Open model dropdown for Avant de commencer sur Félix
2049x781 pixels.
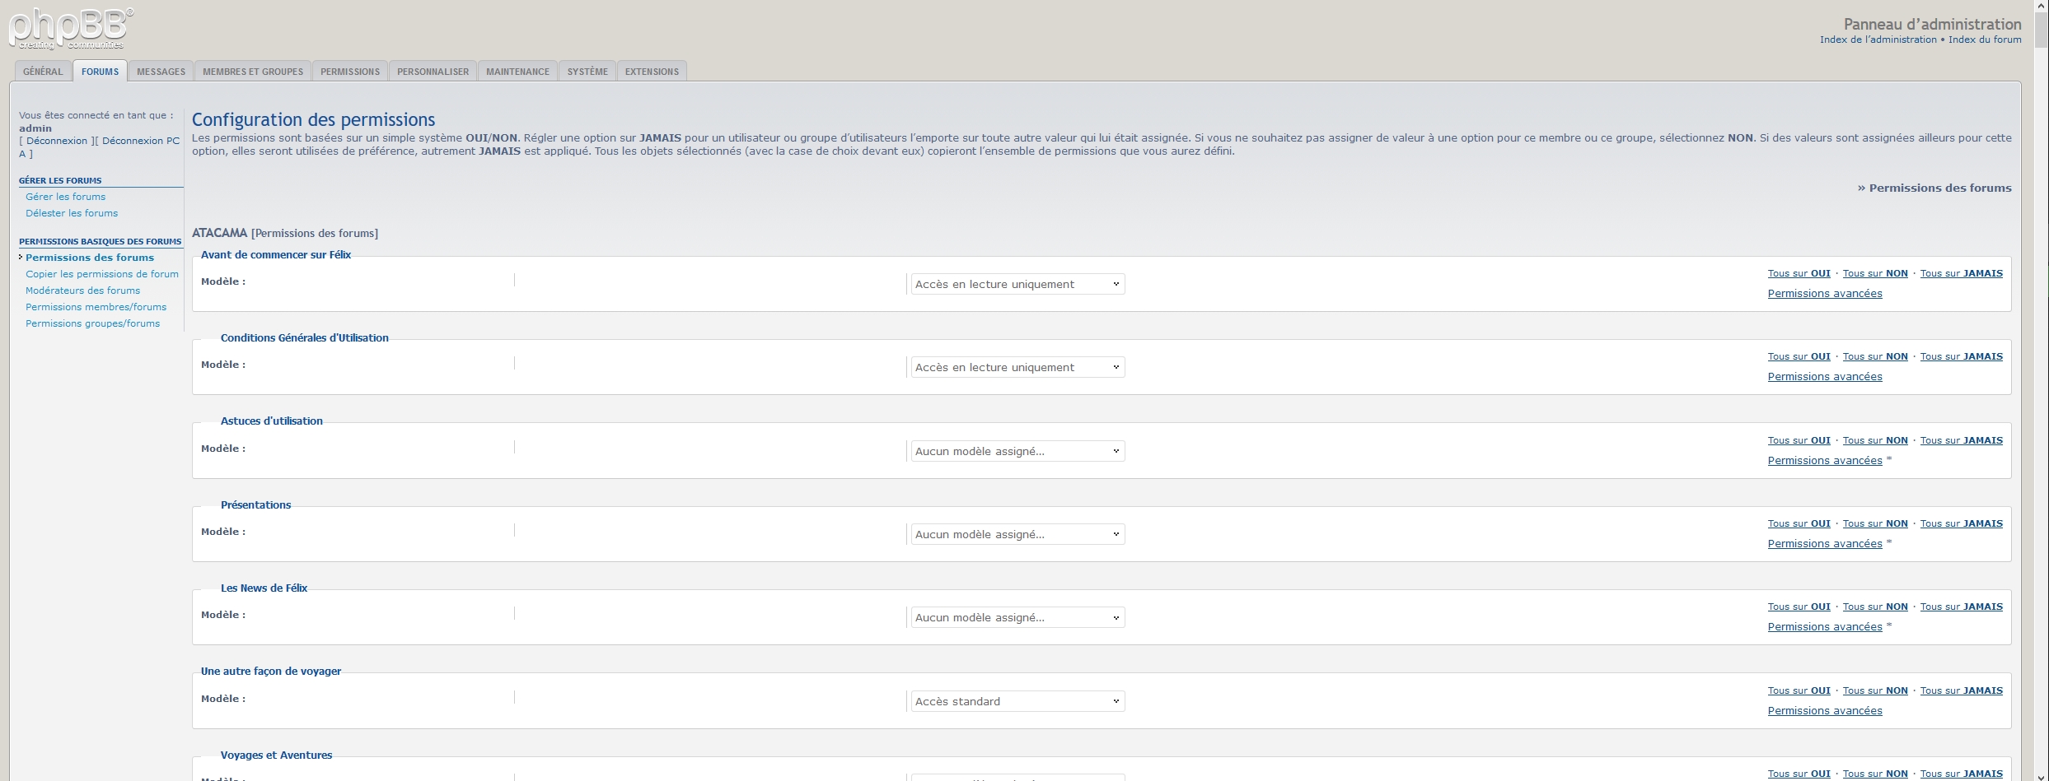[x=1017, y=284]
